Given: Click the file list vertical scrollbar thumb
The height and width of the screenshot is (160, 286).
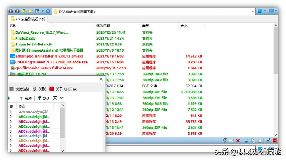Looking at the screenshot, I should coord(276,50).
